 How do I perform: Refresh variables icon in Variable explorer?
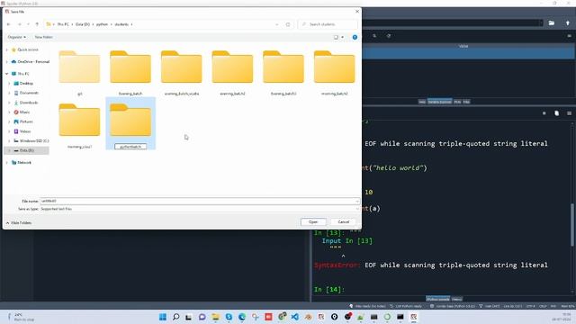(389, 36)
